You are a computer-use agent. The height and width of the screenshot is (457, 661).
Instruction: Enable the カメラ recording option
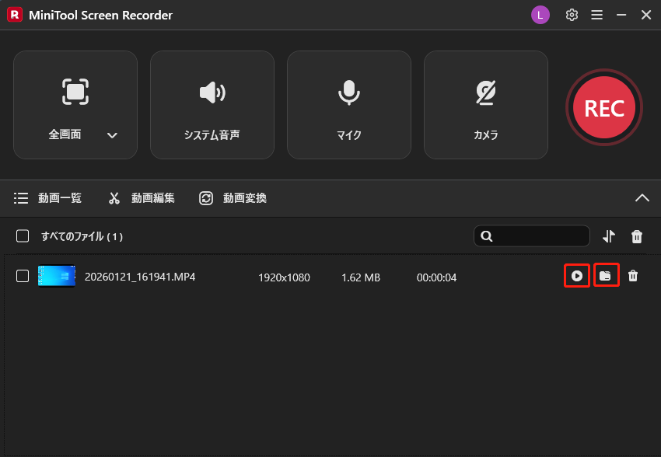coord(485,105)
